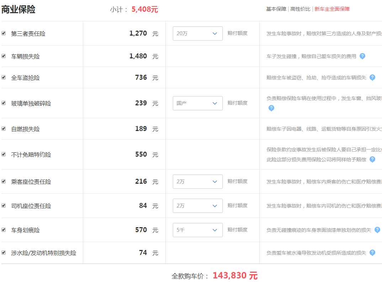The height and width of the screenshot is (282, 382).
Task: Click the 189 premium value
Action: point(141,129)
